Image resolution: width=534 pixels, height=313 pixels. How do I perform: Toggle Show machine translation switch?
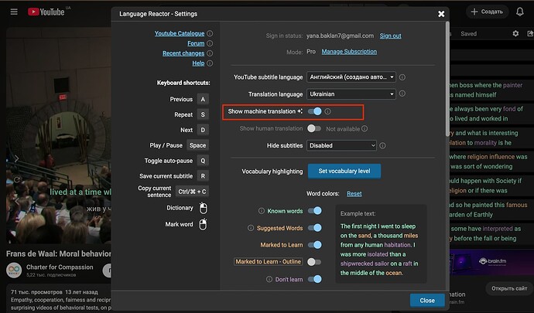(314, 111)
